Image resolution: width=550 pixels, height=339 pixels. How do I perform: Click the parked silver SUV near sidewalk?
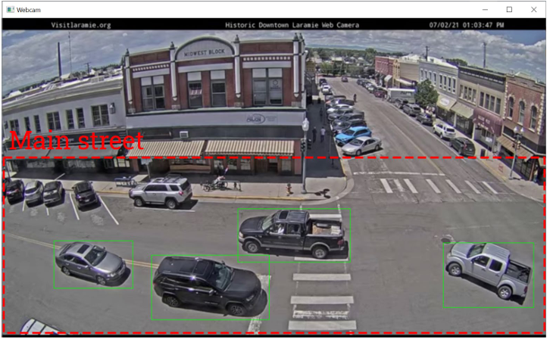pos(161,191)
